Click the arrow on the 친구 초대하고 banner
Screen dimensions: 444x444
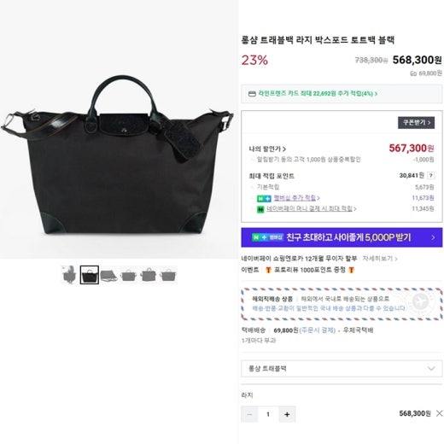click(x=433, y=237)
